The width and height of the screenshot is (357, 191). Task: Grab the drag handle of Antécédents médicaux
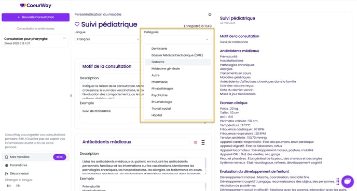[x=203, y=142]
